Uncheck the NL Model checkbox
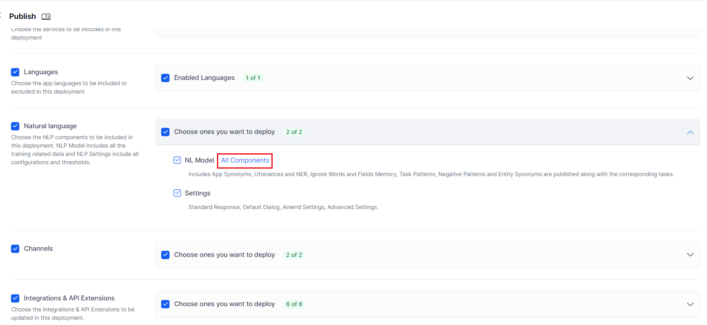The height and width of the screenshot is (325, 707). click(x=177, y=160)
